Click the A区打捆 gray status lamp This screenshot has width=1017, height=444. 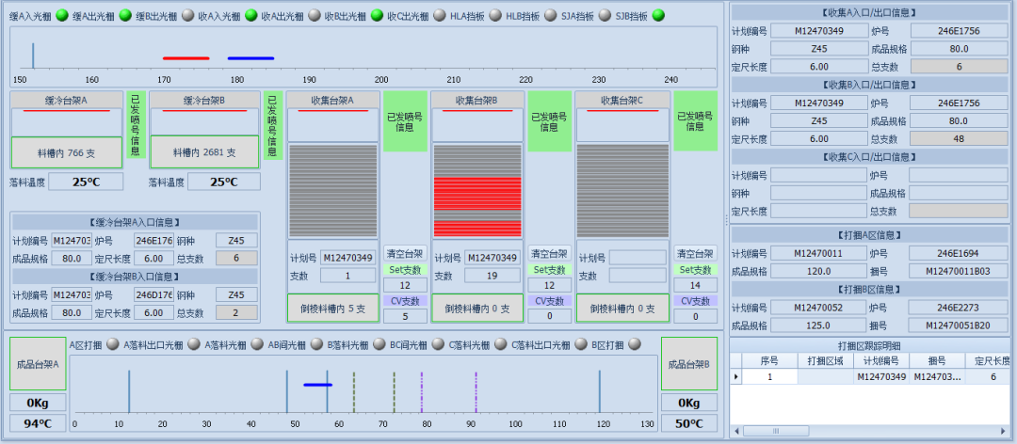113,344
